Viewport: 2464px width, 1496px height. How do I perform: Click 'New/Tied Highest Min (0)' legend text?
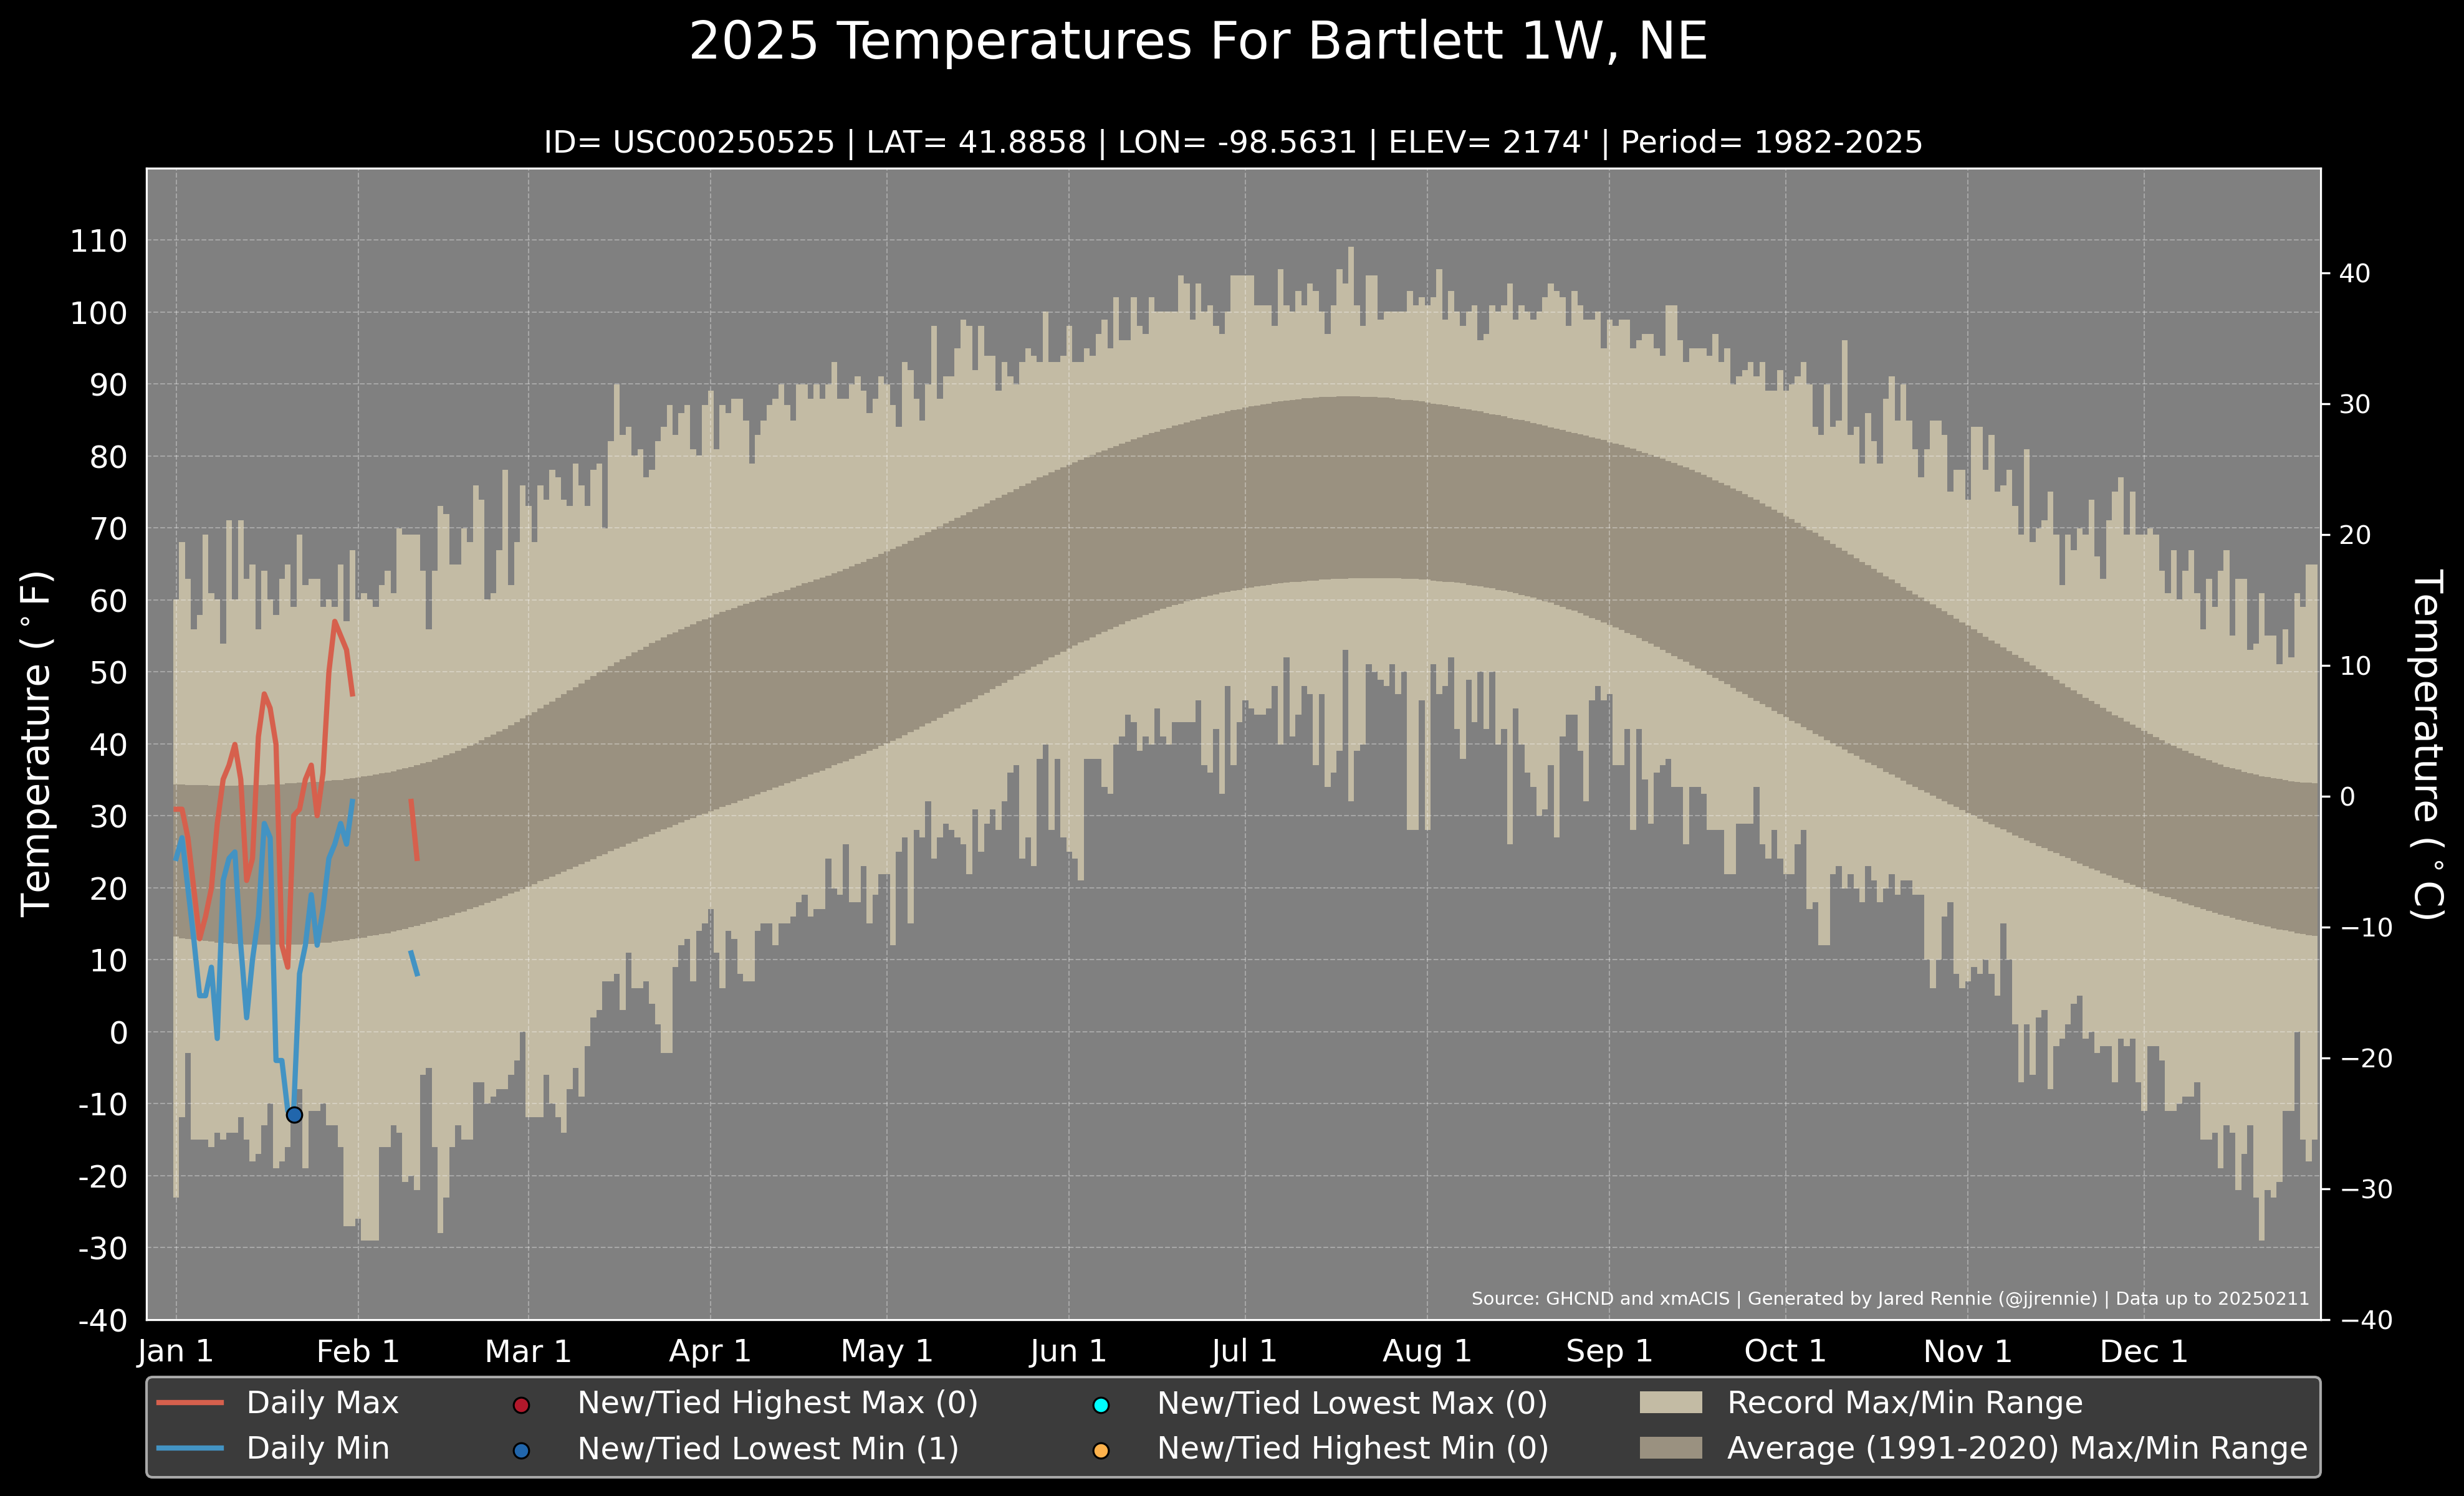pos(1353,1448)
